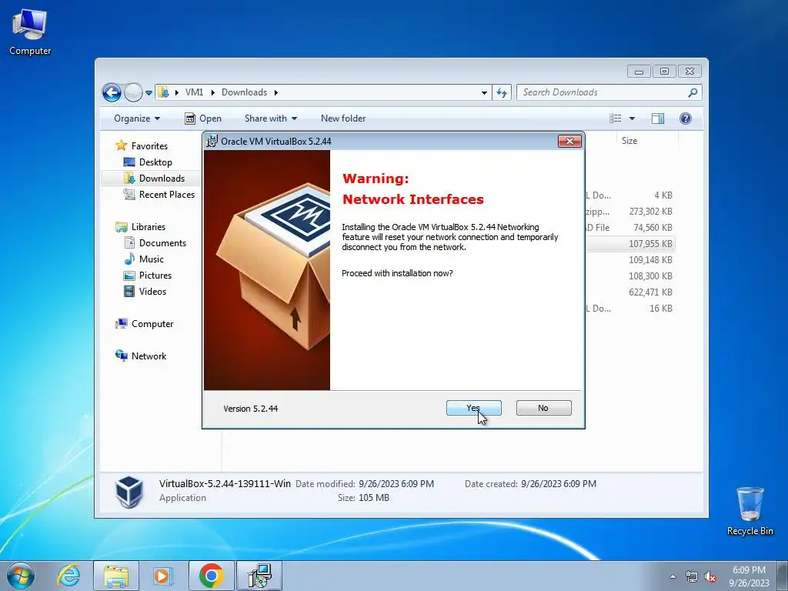
Task: Open the Recycle Bin desktop icon
Action: 750,512
